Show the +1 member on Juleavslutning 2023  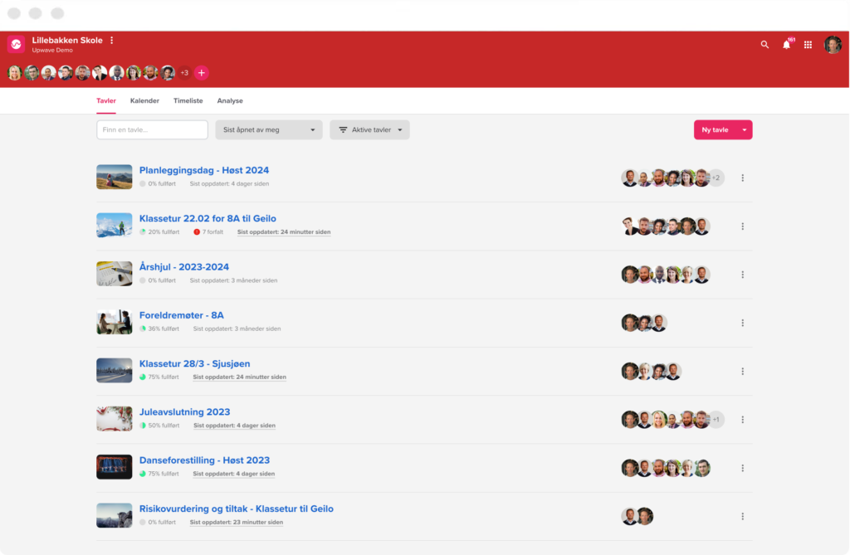coord(716,420)
